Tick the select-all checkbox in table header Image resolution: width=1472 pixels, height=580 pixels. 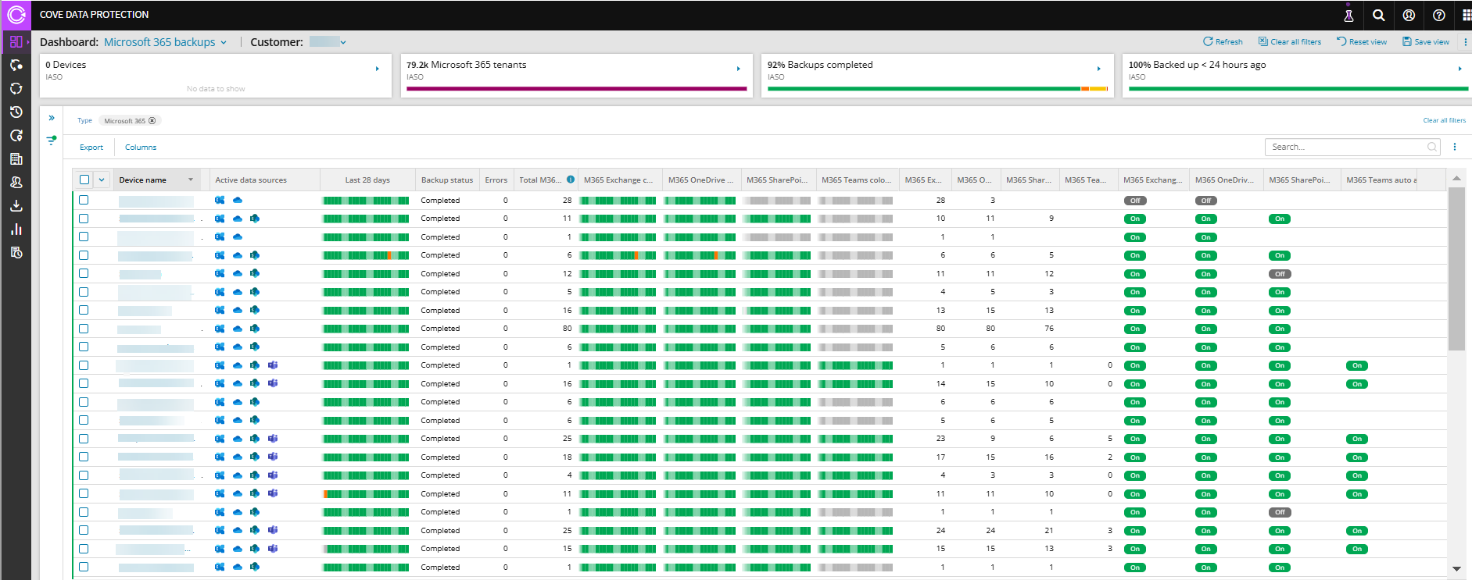[84, 180]
